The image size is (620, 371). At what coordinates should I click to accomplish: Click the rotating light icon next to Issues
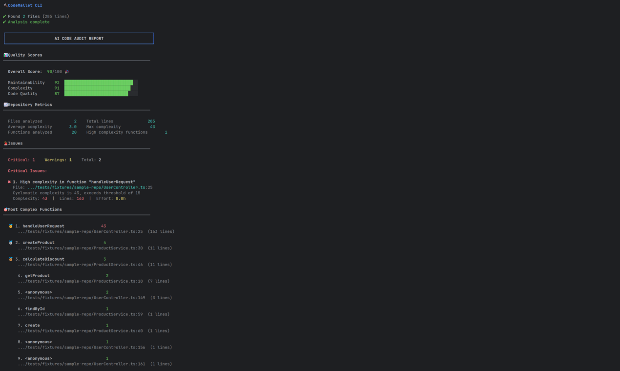tap(5, 143)
